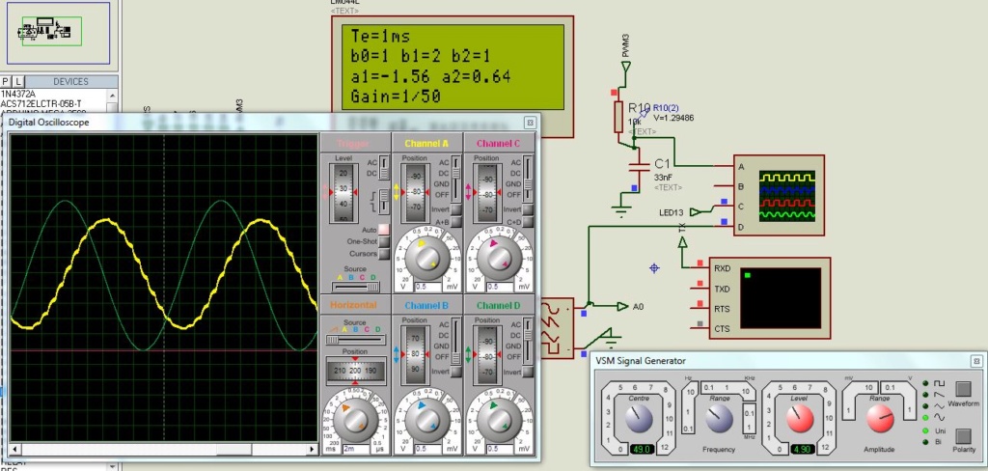Screen dimensions: 988x471
Task: Click the PWM3 terminal above R10
Action: [625, 66]
